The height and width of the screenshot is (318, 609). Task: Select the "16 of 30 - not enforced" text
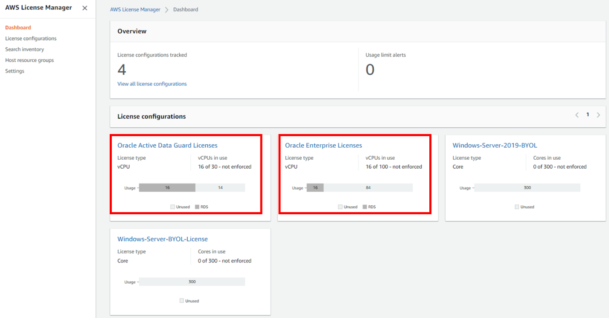point(224,167)
